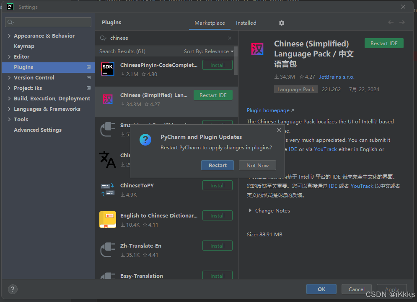Select the ChineseToPY plugin title
The height and width of the screenshot is (302, 417).
(137, 185)
